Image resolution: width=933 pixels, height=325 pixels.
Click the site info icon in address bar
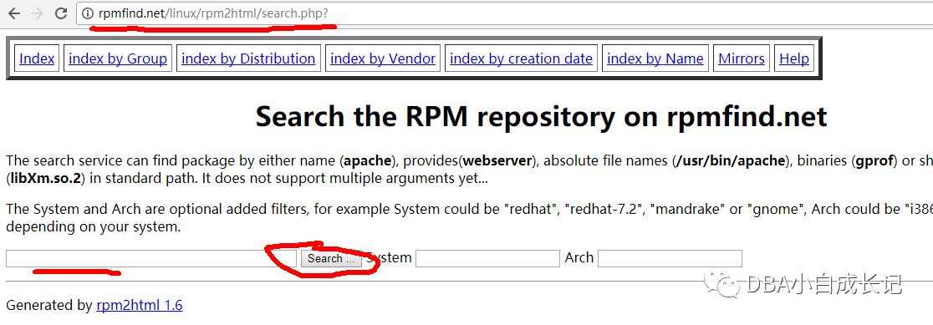pyautogui.click(x=88, y=13)
